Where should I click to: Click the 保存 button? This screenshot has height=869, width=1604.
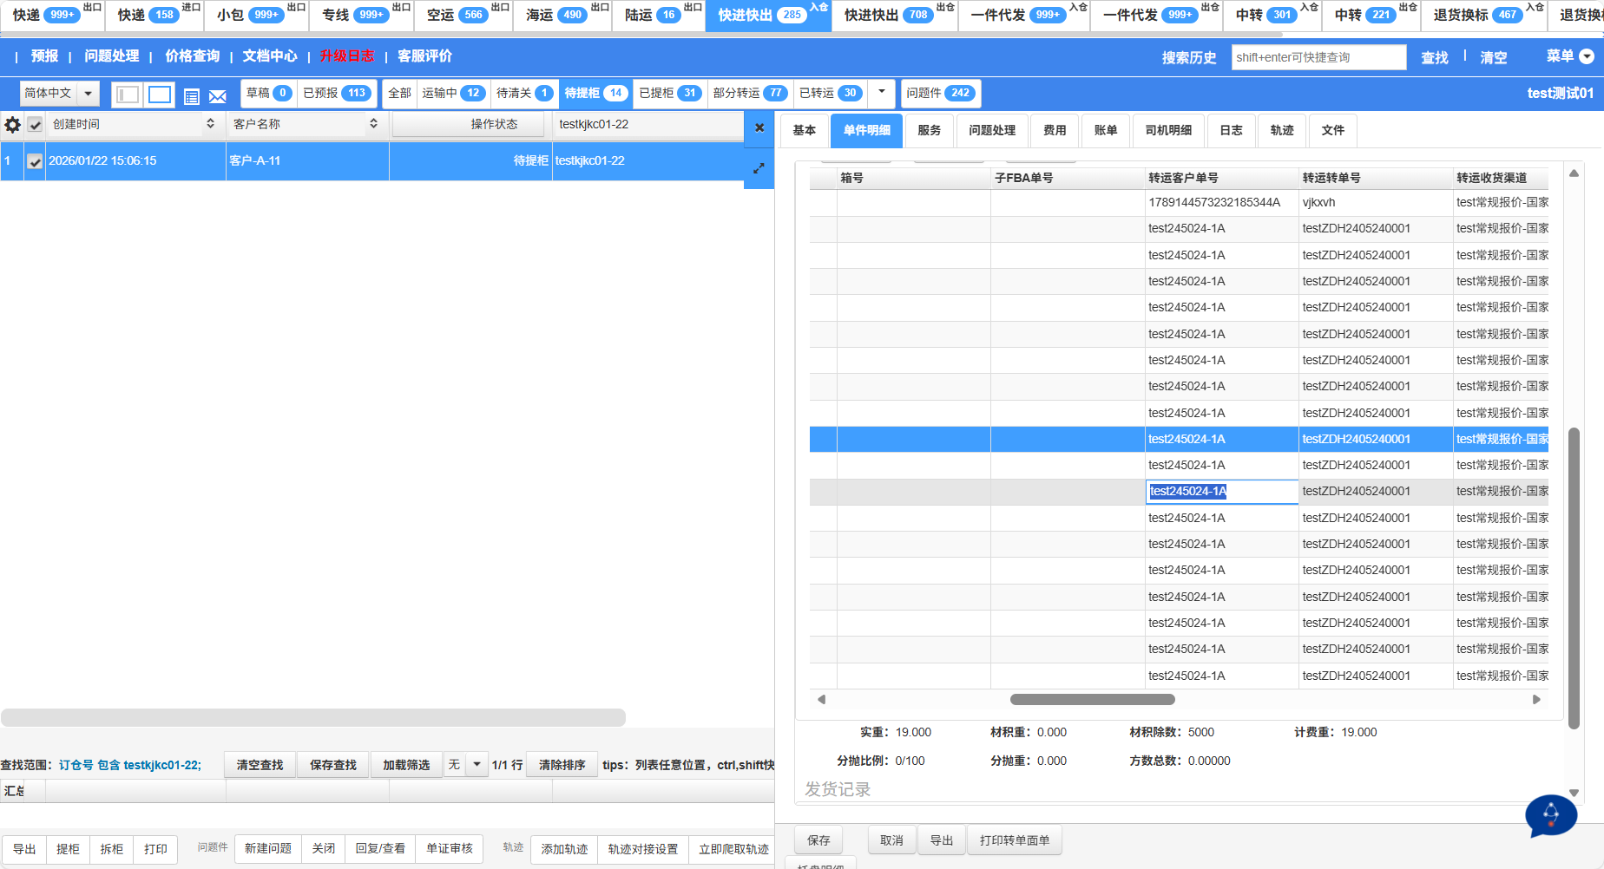click(x=818, y=840)
